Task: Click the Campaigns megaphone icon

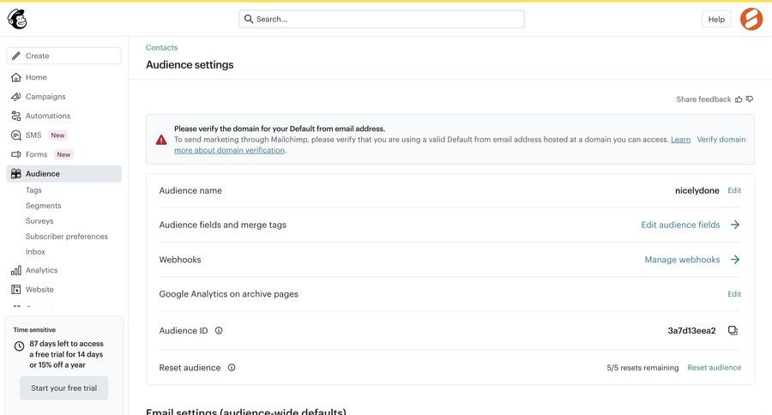Action: (16, 97)
